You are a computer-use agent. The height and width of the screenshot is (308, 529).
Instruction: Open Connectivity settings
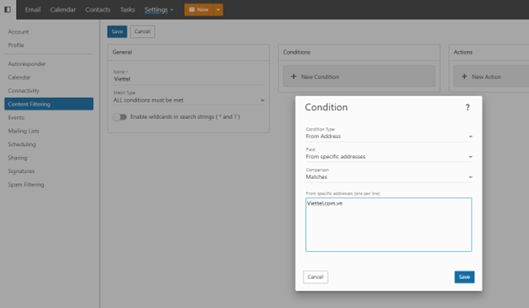click(23, 91)
